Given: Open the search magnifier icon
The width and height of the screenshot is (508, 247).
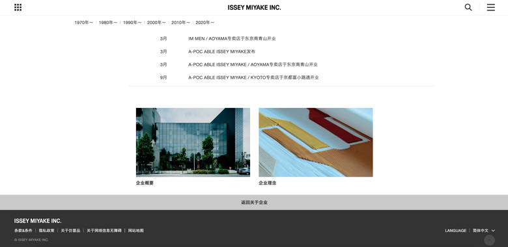Looking at the screenshot, I should tap(468, 7).
